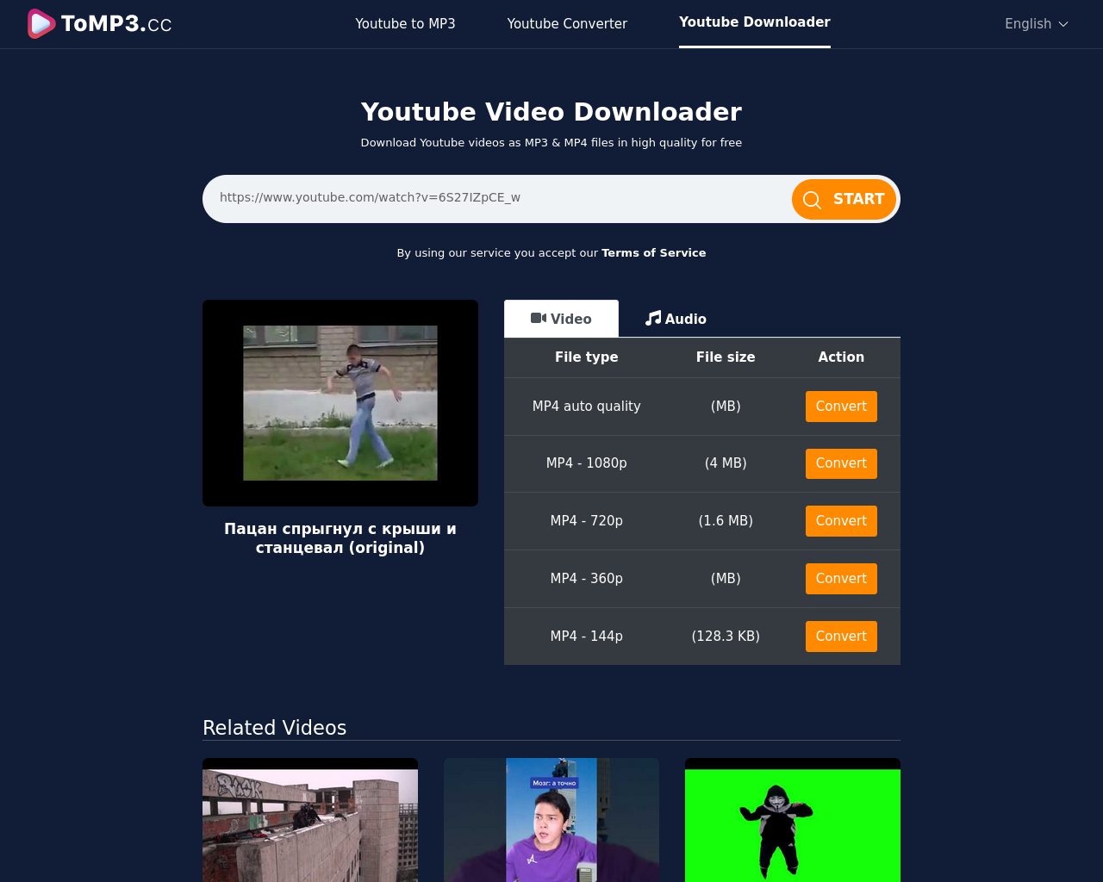This screenshot has height=882, width=1103.
Task: Click the 'Action' column header
Action: 841,357
